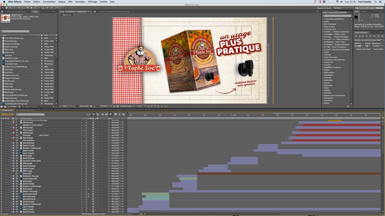Image resolution: width=385 pixels, height=216 pixels.
Task: Hide layer 34 [Bidon-miel.png]
Action: [2, 191]
